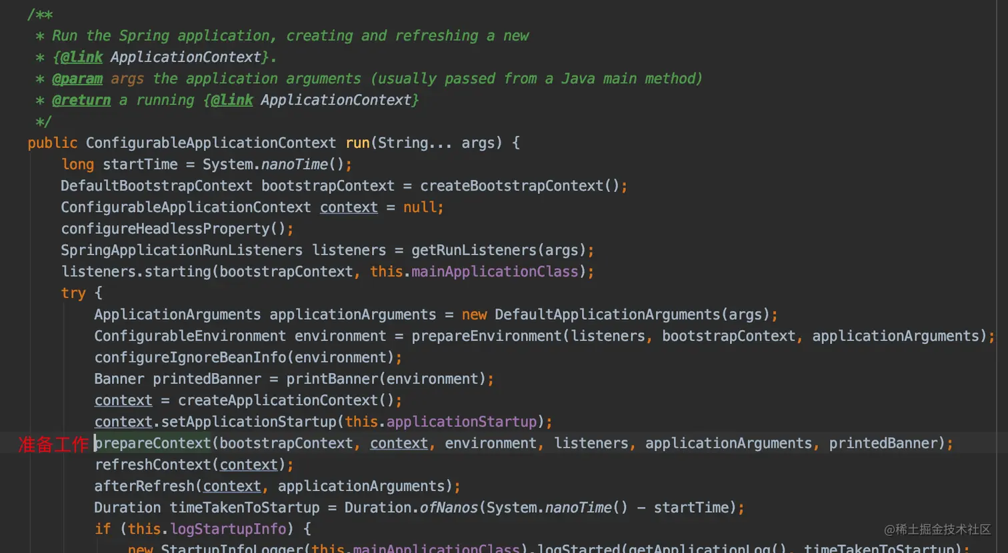The width and height of the screenshot is (1008, 553).
Task: Click ConfigurableApplicationContext return type in run signature
Action: (211, 143)
